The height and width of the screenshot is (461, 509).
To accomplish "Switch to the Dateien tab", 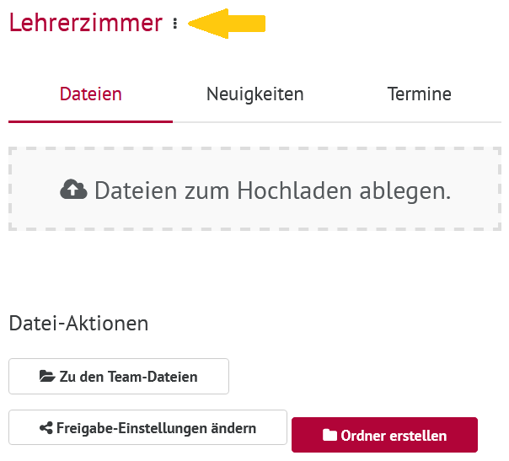I will click(90, 94).
